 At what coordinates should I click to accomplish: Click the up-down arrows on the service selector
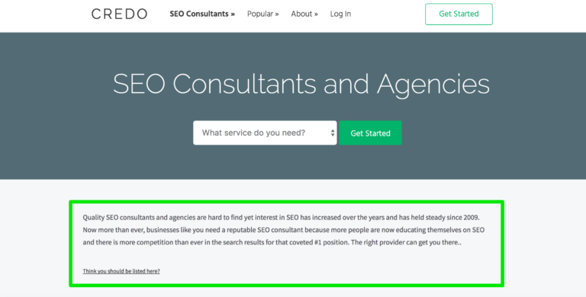pos(333,133)
